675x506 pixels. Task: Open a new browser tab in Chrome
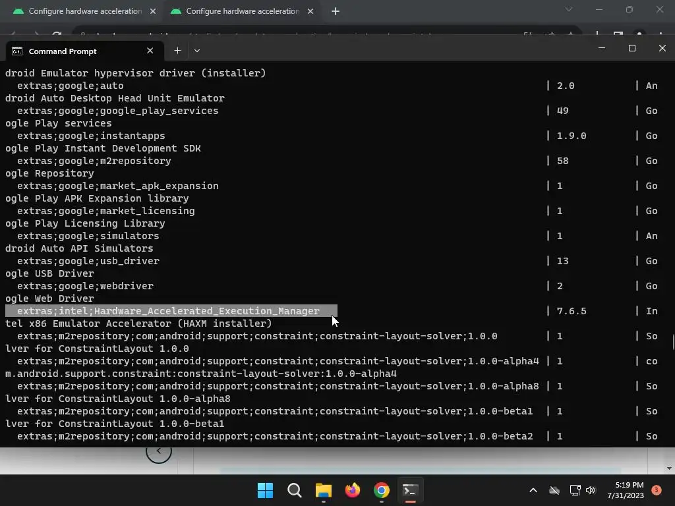pos(336,12)
